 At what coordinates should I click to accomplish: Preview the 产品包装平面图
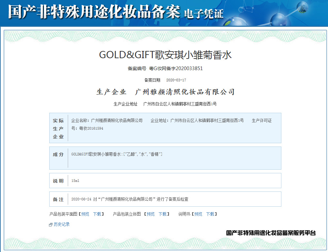[85, 214]
